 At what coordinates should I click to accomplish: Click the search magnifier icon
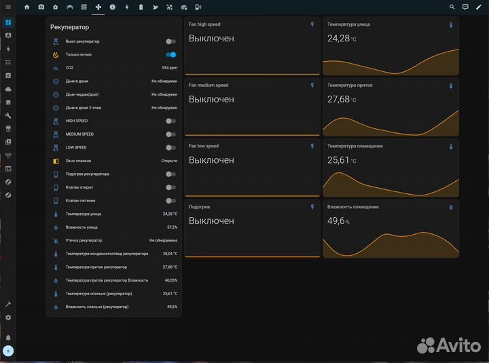click(452, 7)
